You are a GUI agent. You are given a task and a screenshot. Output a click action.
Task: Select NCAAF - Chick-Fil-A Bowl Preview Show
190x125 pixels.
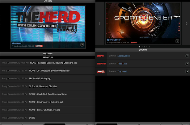[x=48, y=94]
